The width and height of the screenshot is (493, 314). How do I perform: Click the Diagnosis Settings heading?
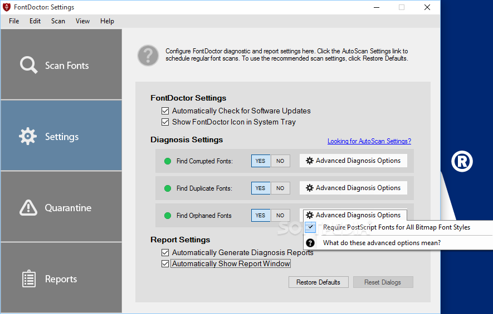(187, 140)
